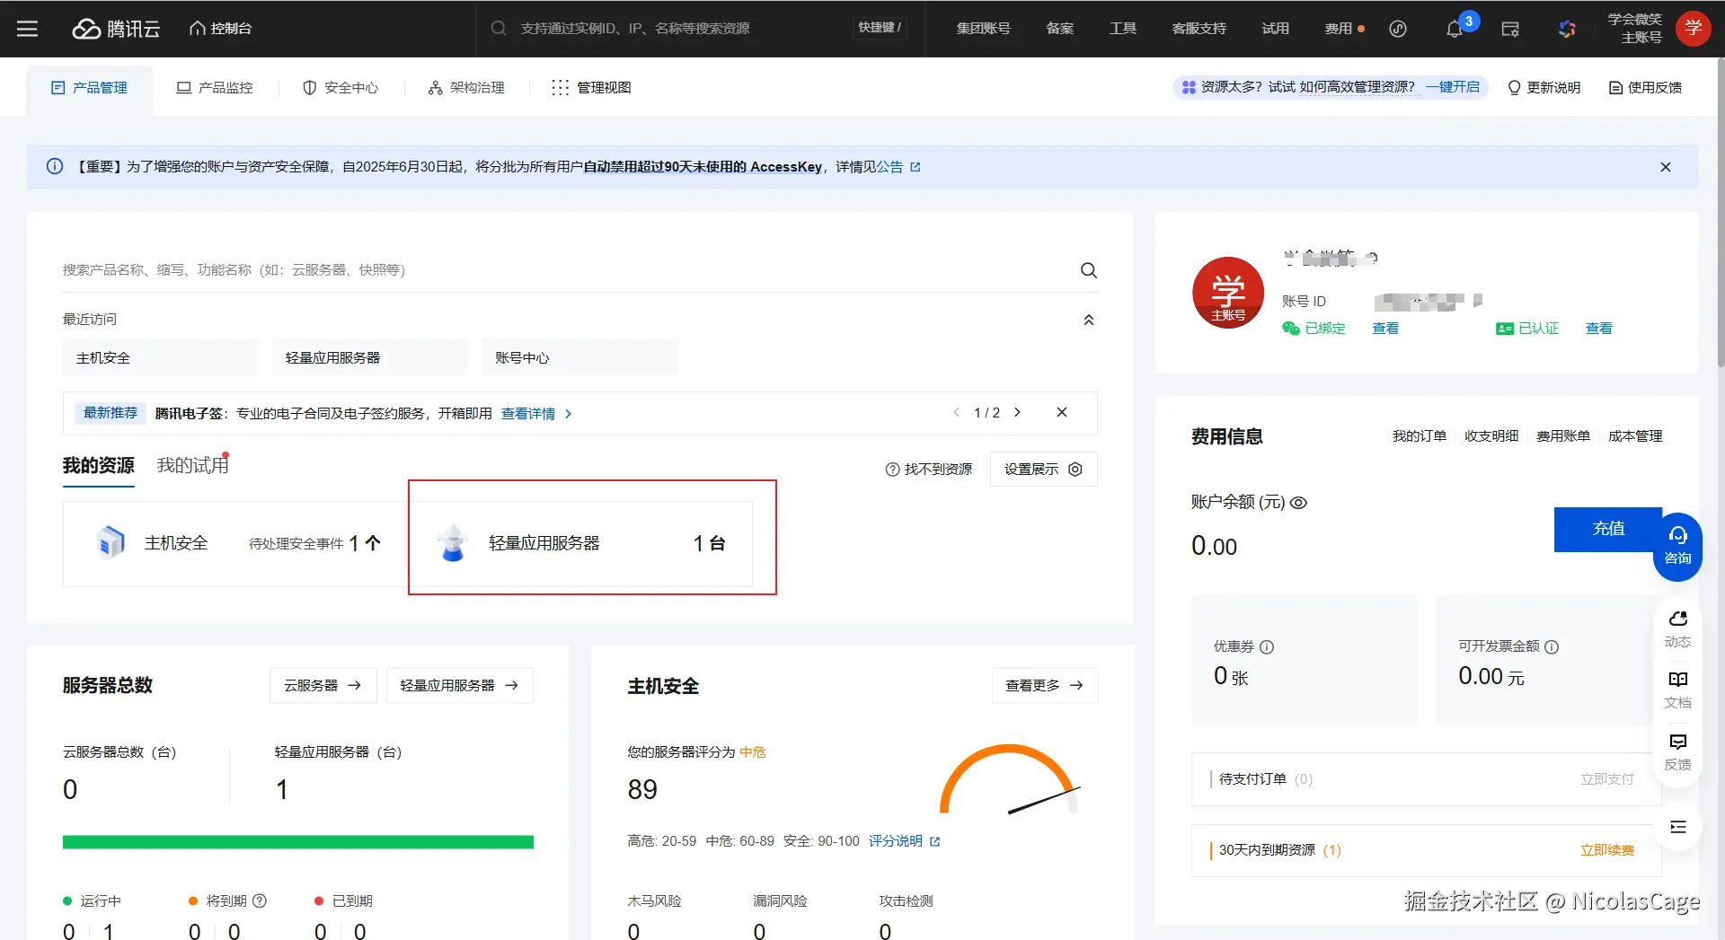Open the 咨询 support bubble

(1677, 546)
